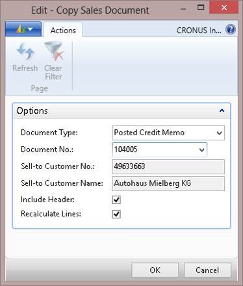Click the Clear Filter funnel icon

[53, 51]
